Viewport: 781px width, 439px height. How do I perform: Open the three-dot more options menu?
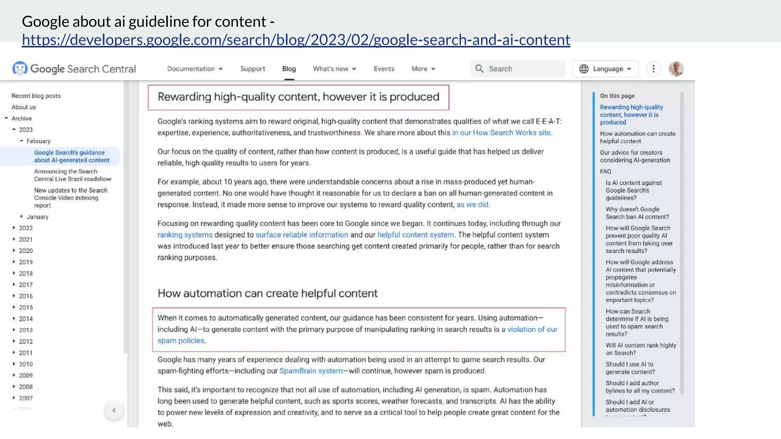654,69
